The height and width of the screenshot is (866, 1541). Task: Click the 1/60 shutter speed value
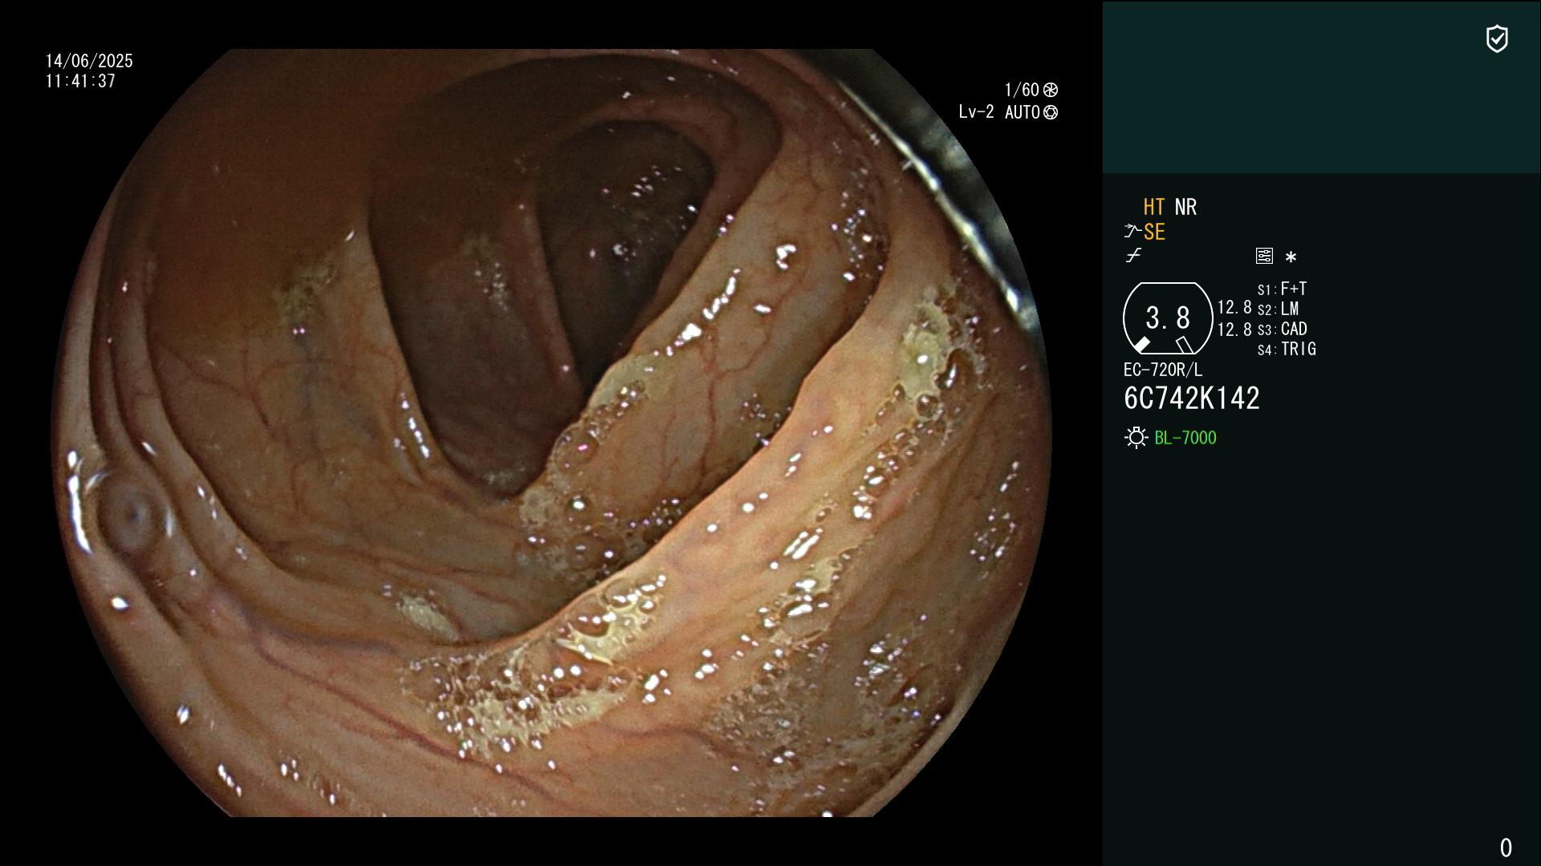[1022, 90]
